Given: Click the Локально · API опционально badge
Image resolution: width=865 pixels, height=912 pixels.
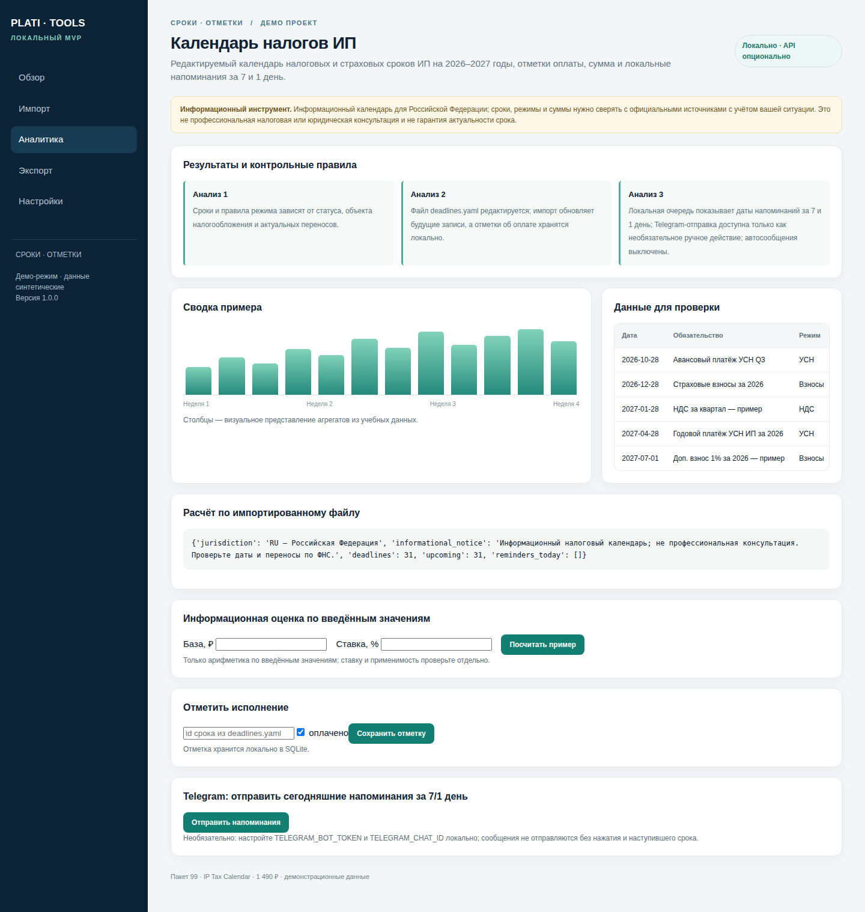Looking at the screenshot, I should pos(788,51).
